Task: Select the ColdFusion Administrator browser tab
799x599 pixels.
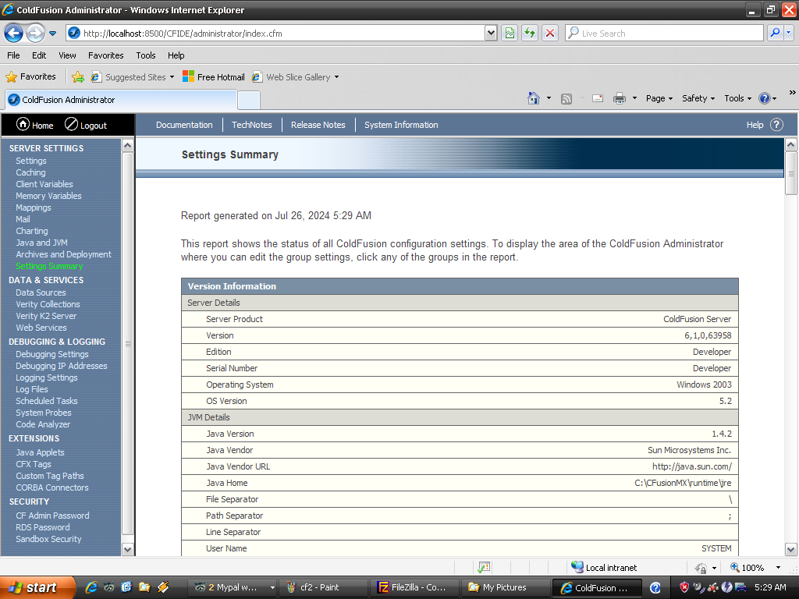Action: tap(121, 100)
